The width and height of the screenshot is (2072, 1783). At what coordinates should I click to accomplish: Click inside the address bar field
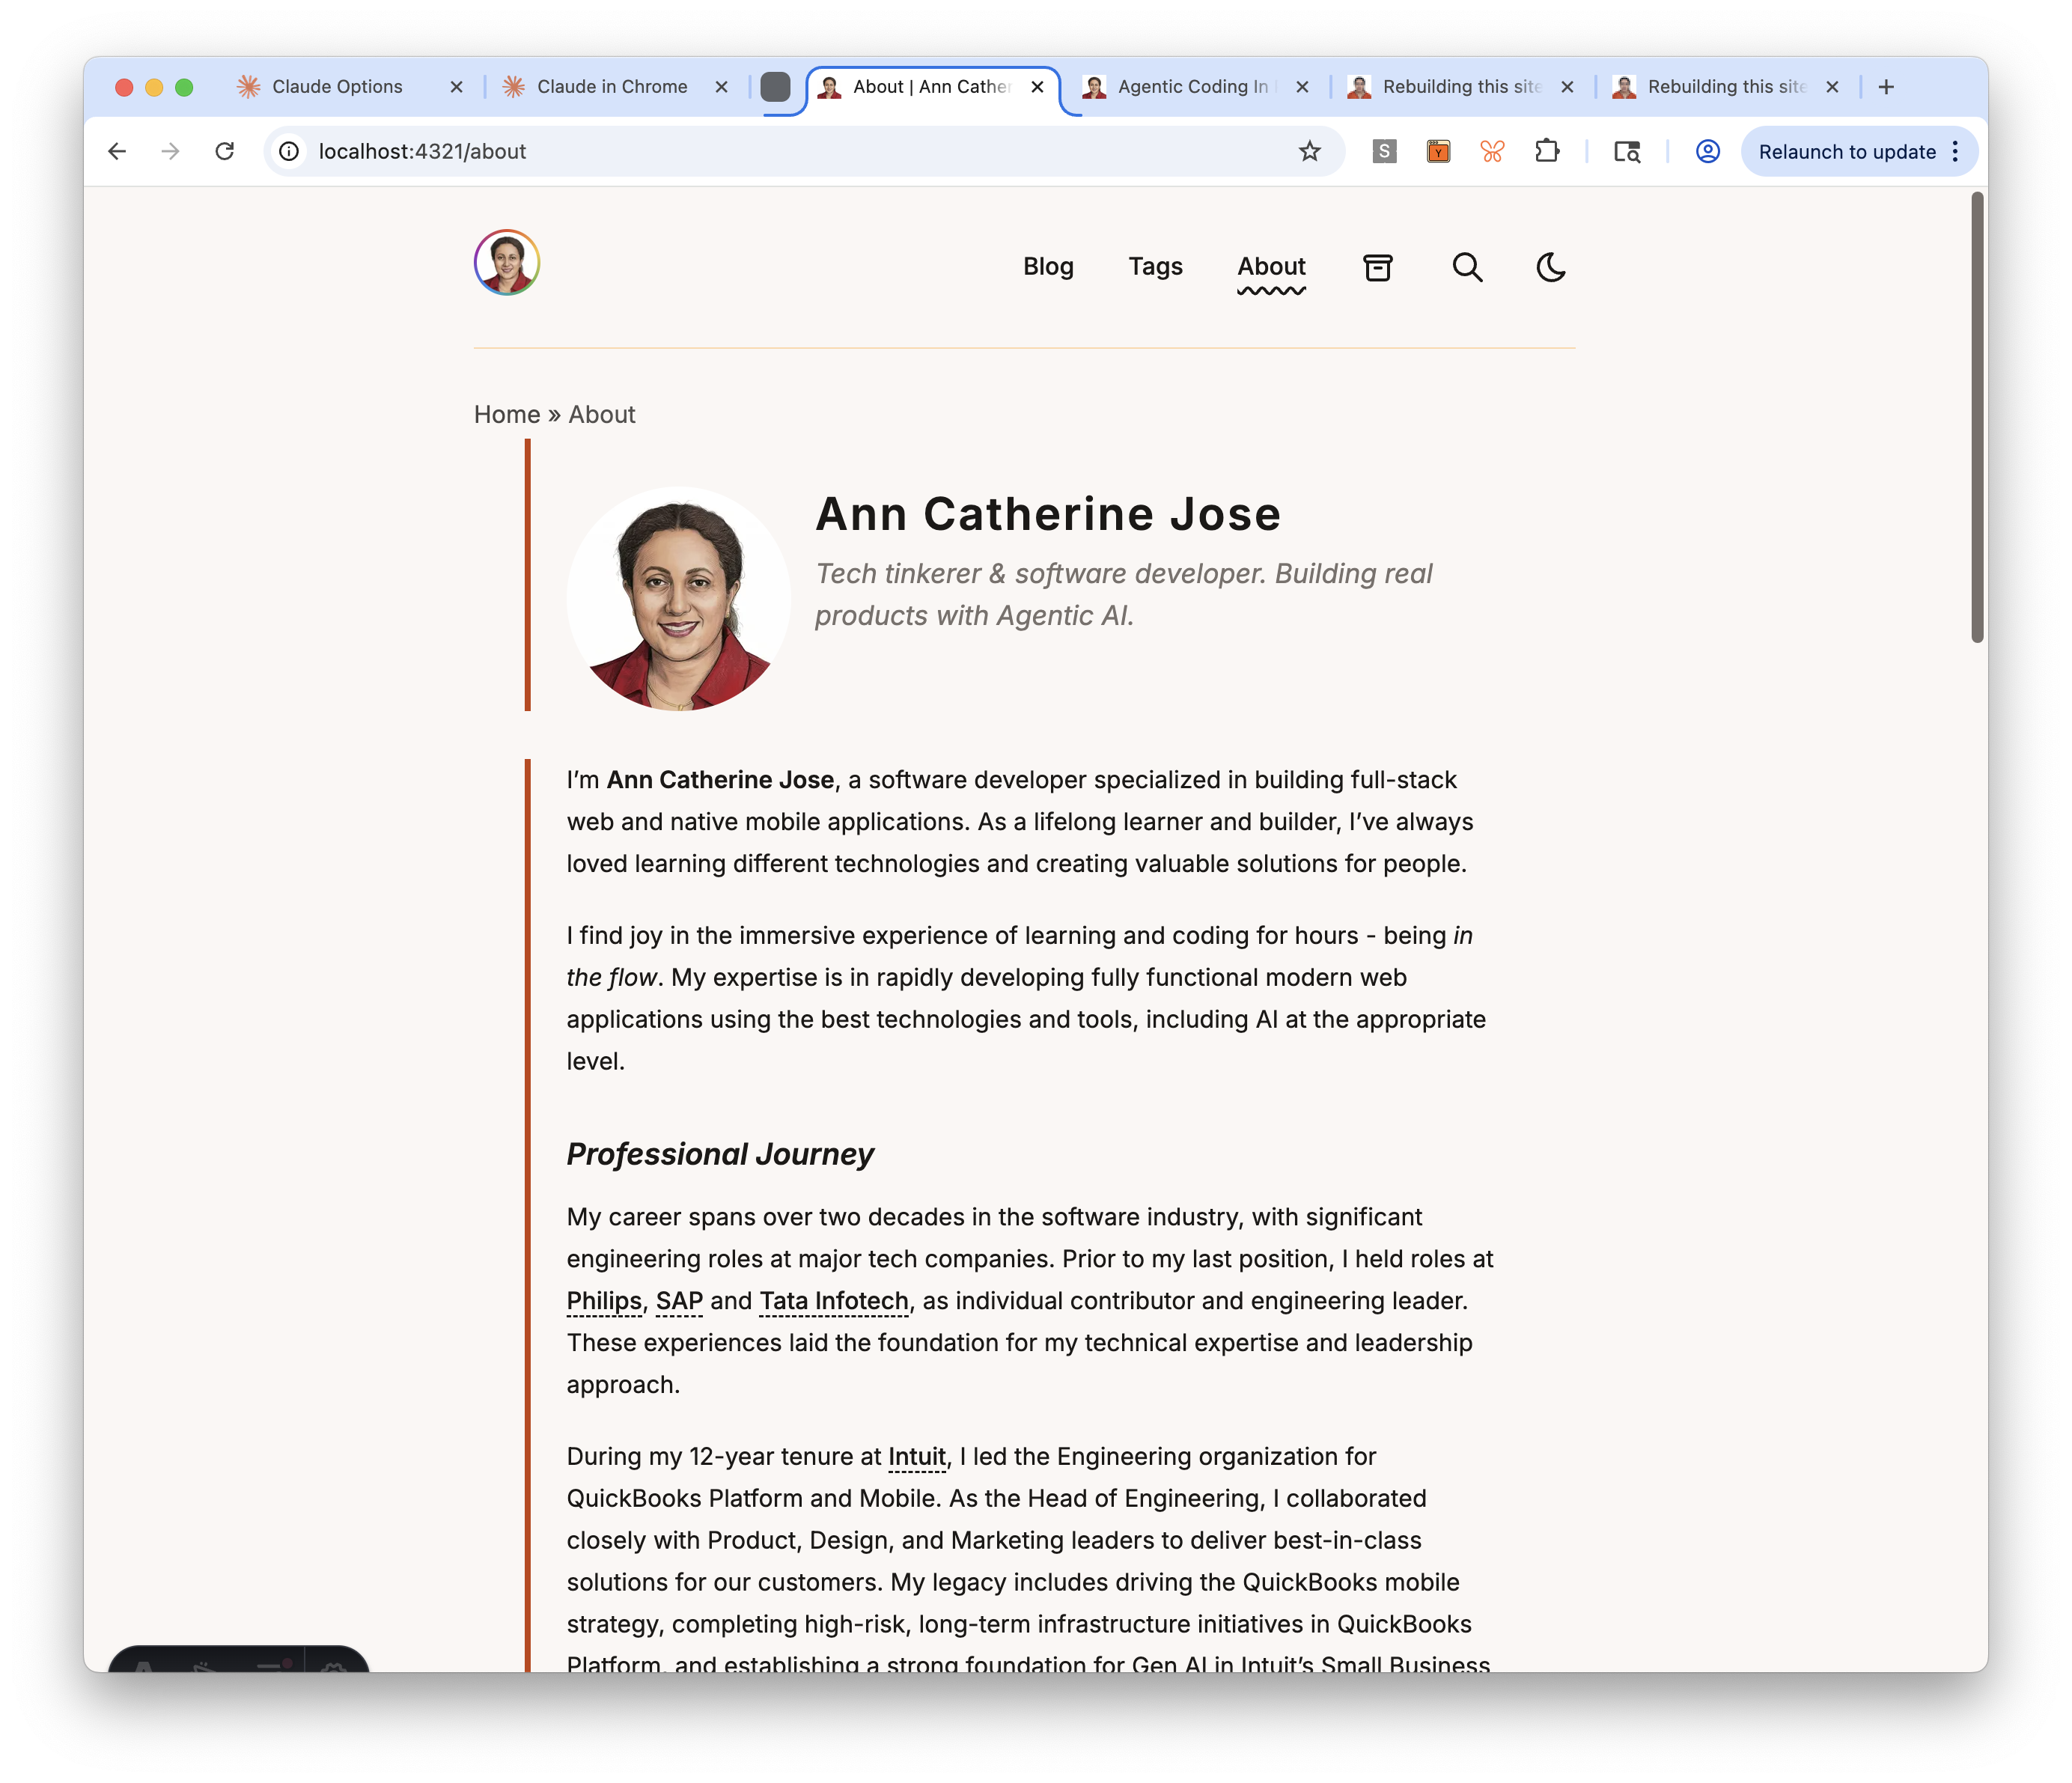700,151
